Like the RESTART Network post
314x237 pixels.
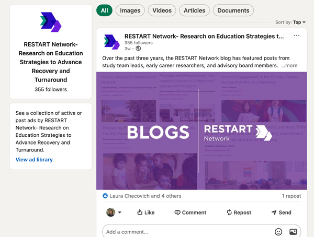click(x=145, y=212)
